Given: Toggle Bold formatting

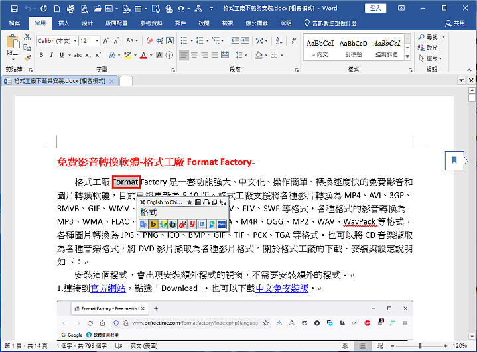Looking at the screenshot, I should point(41,55).
